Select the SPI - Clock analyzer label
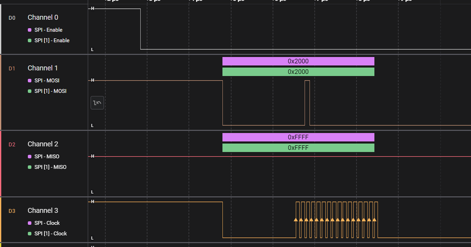Image resolution: width=471 pixels, height=247 pixels. [47, 223]
